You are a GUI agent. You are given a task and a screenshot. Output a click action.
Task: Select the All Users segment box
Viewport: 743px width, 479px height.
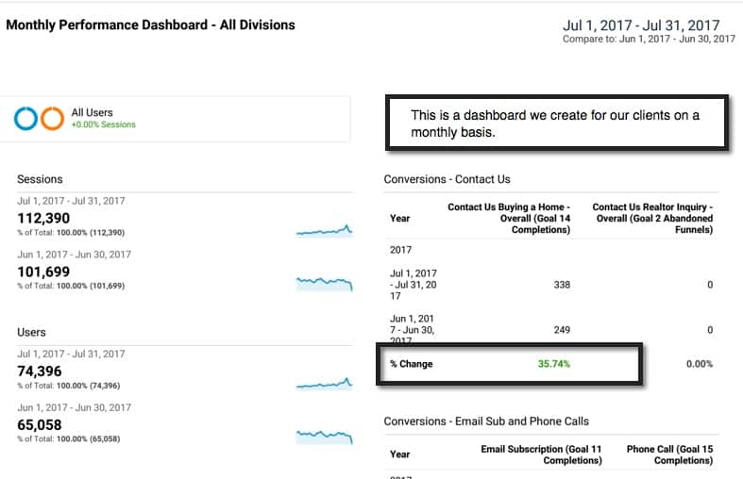click(x=177, y=119)
